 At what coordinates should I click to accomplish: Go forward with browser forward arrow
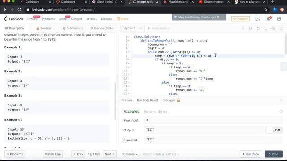coord(12,10)
